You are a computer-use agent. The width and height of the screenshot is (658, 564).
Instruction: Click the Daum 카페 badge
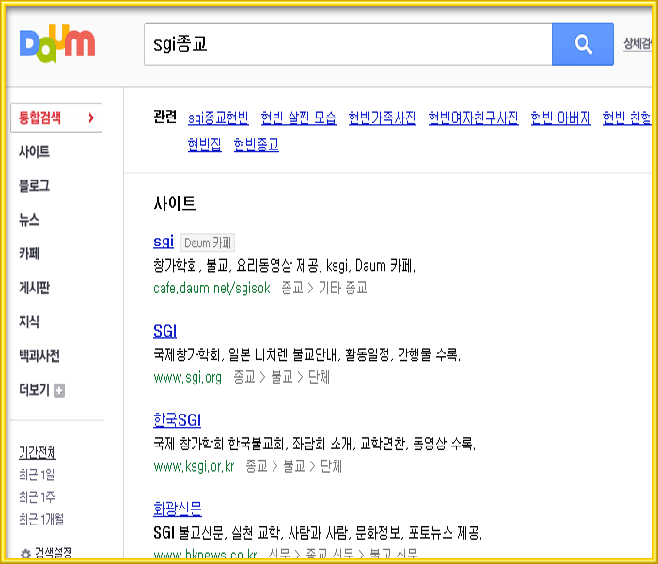[x=208, y=243]
